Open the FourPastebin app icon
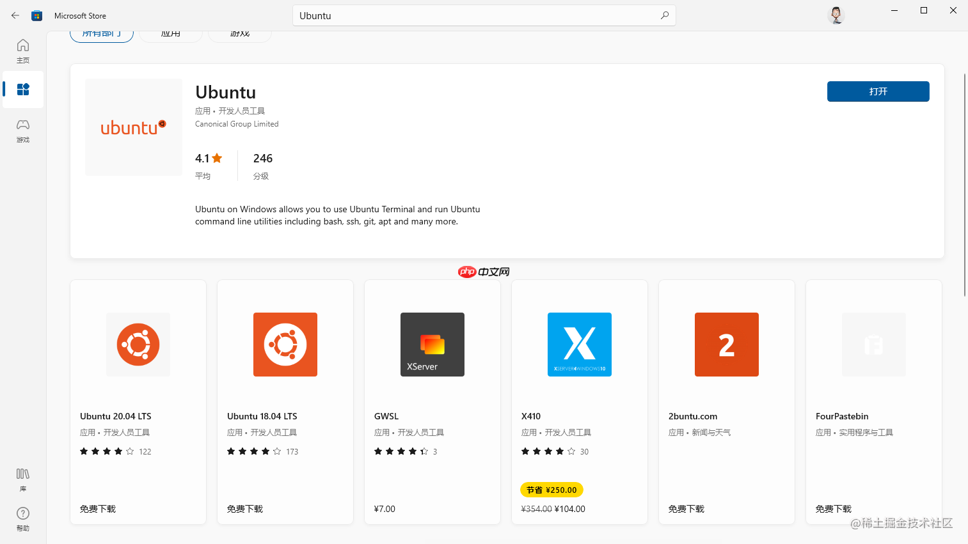Image resolution: width=968 pixels, height=544 pixels. (x=874, y=345)
